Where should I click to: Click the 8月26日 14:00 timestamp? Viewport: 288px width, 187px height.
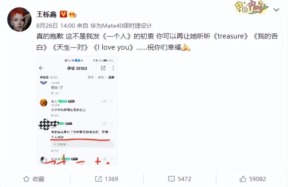[x=56, y=26]
